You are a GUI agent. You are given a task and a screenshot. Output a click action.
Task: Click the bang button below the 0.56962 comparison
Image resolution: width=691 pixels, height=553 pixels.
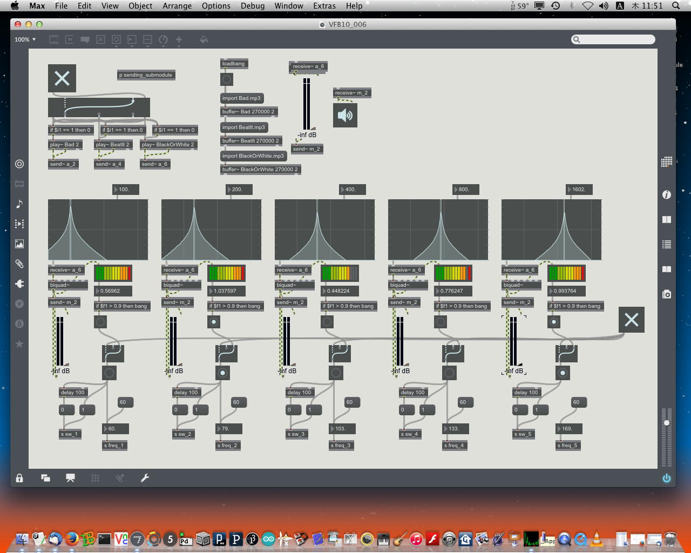[100, 322]
